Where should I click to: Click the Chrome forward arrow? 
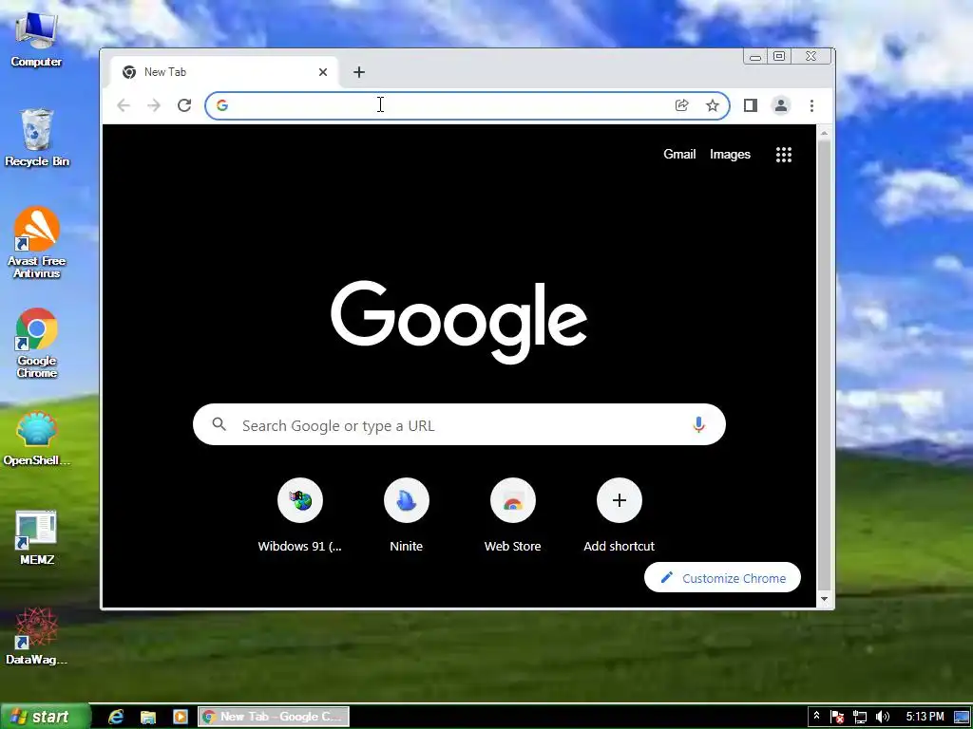point(154,105)
